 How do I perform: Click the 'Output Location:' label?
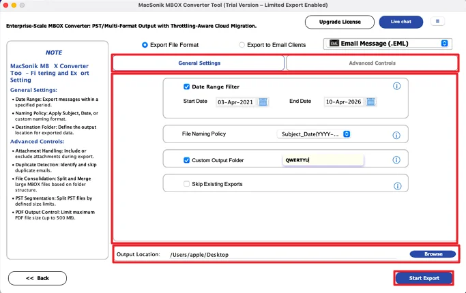pos(139,254)
